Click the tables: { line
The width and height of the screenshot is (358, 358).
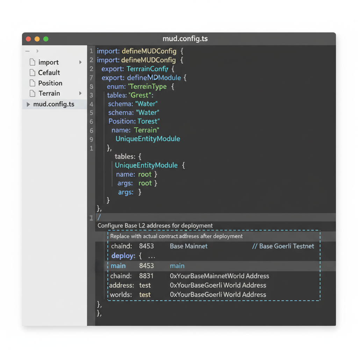pyautogui.click(x=128, y=157)
